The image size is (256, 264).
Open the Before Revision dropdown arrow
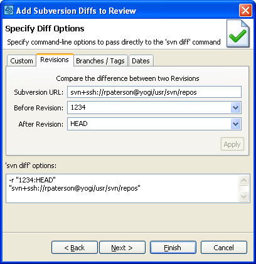[x=235, y=108]
